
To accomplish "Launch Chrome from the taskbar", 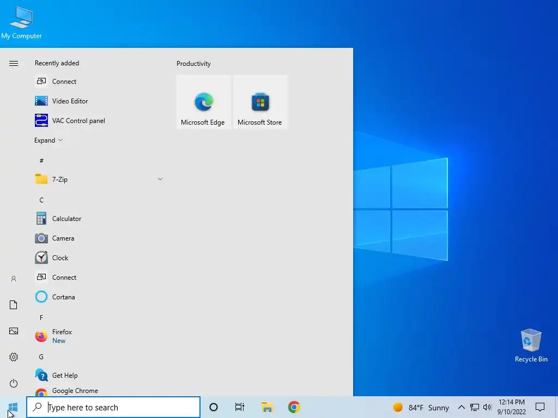I will (294, 407).
